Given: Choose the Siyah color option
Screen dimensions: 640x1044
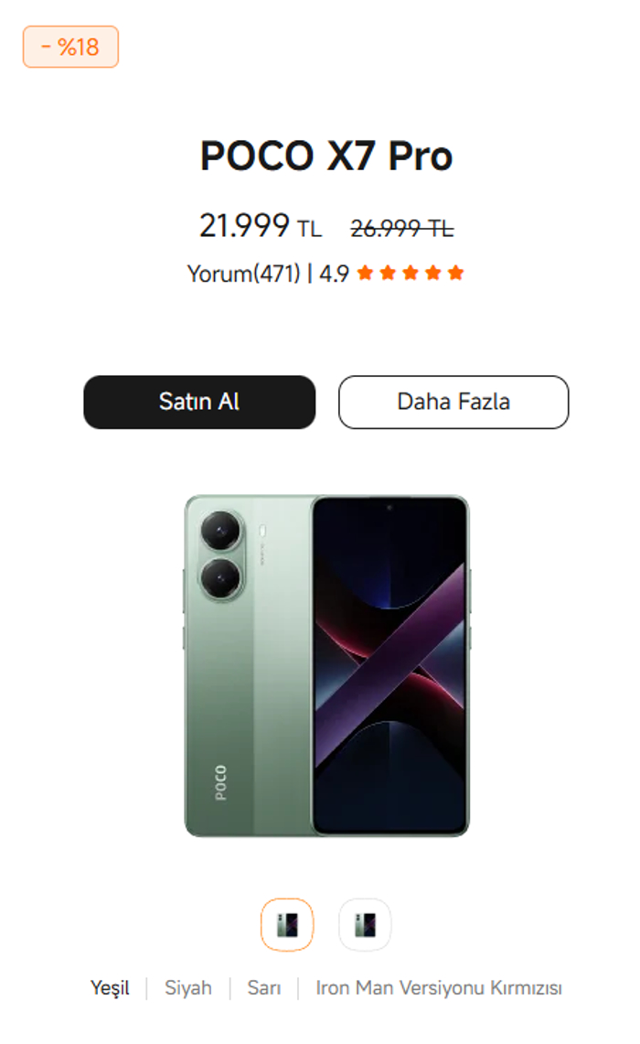Looking at the screenshot, I should tap(188, 987).
